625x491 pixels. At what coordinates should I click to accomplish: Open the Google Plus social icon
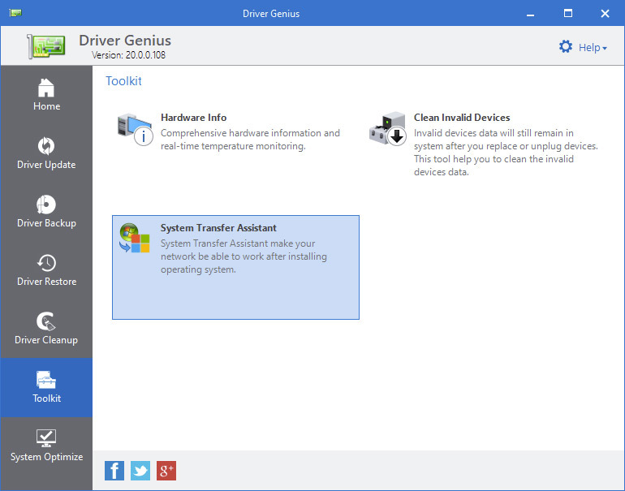pos(166,471)
